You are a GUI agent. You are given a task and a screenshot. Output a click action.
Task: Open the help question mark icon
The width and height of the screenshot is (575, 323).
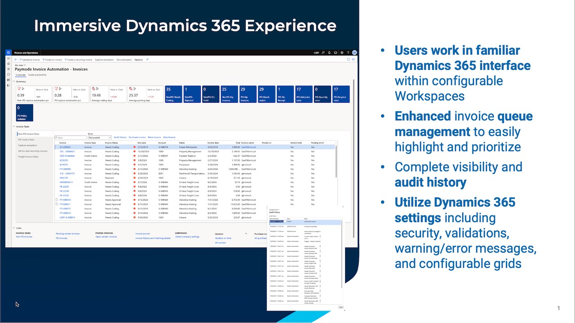[x=348, y=52]
